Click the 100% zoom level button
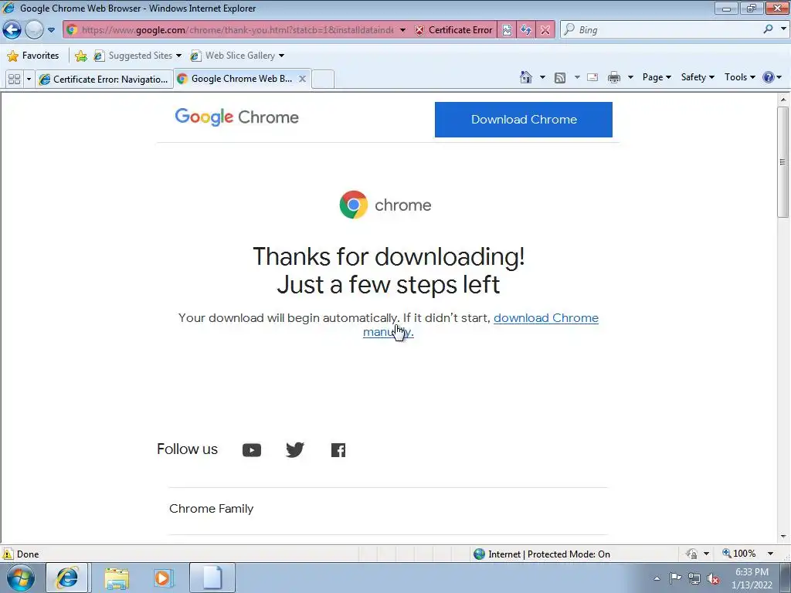Screen dimensions: 791x593 click(x=739, y=554)
